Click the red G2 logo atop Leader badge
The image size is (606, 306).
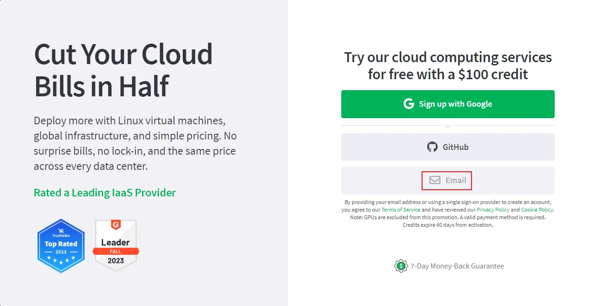[115, 225]
